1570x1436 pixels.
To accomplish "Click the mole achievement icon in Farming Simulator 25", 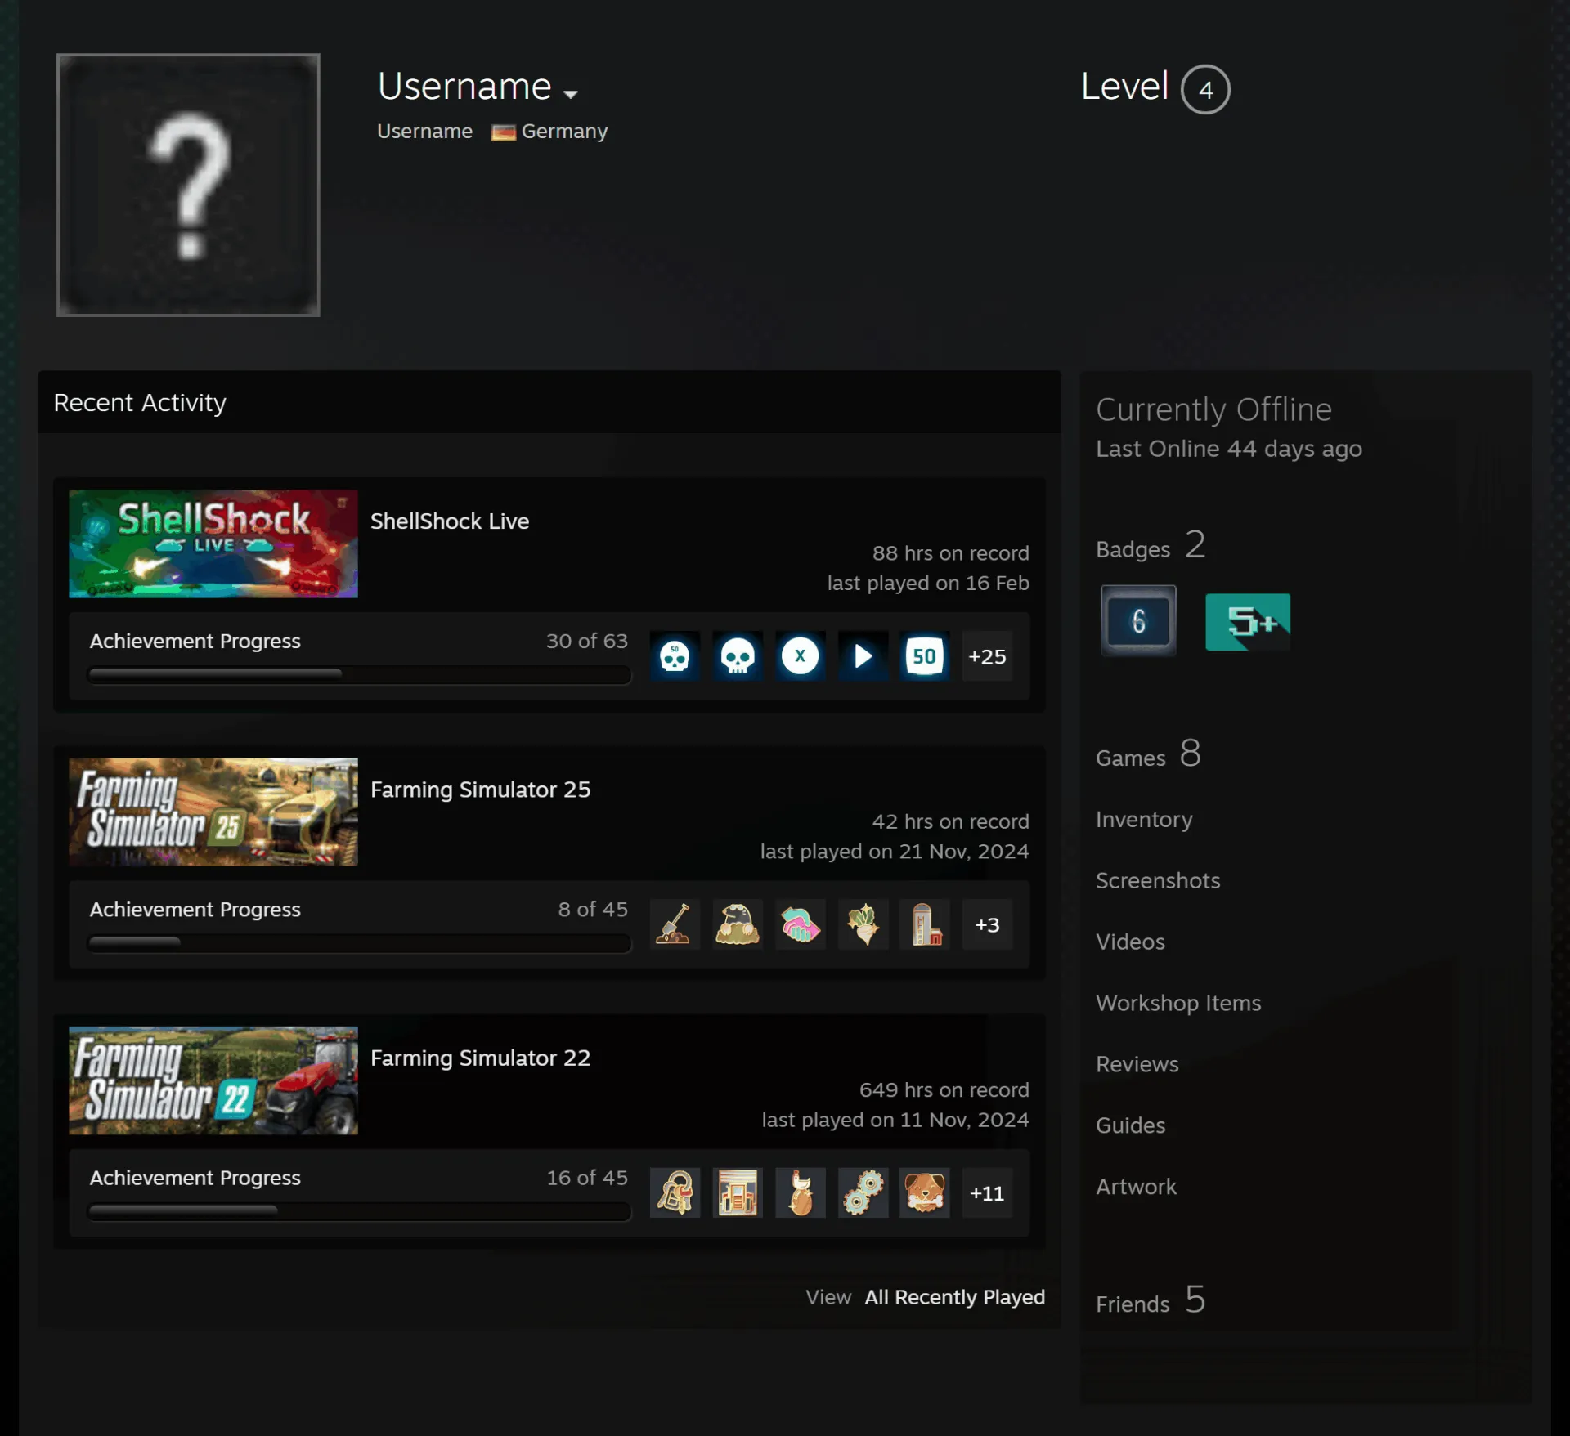I will 738,924.
